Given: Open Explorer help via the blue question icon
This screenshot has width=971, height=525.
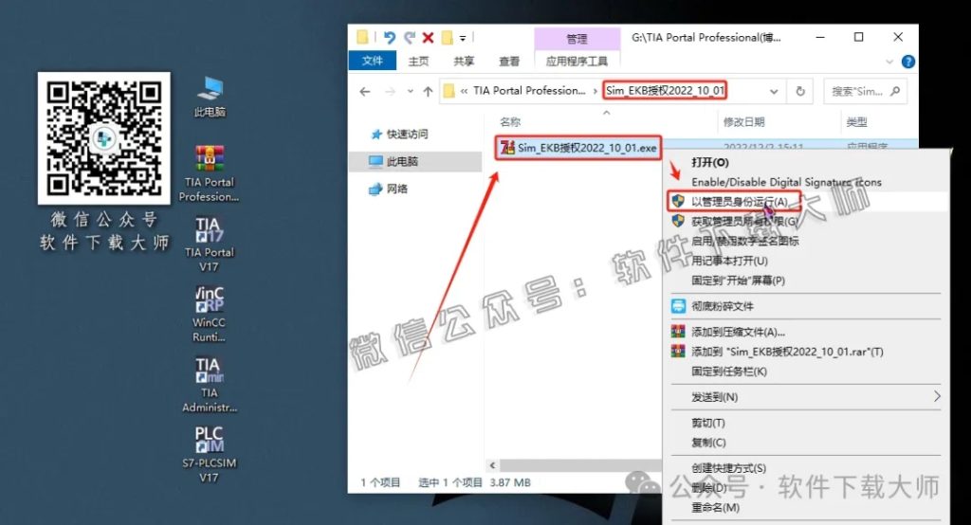Looking at the screenshot, I should pos(907,62).
